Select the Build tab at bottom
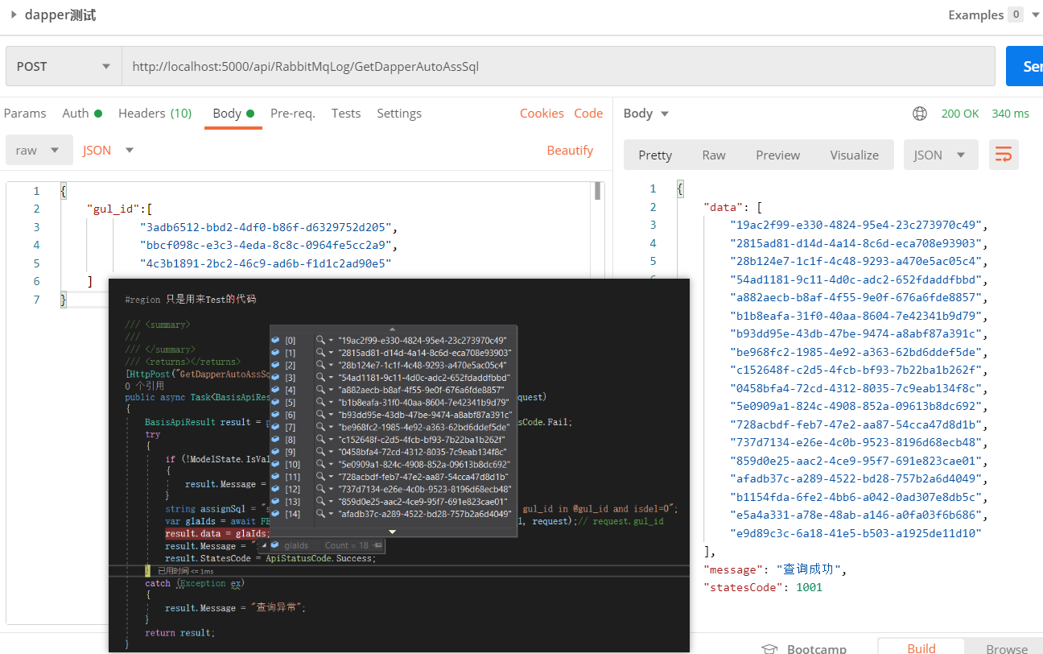 click(921, 648)
